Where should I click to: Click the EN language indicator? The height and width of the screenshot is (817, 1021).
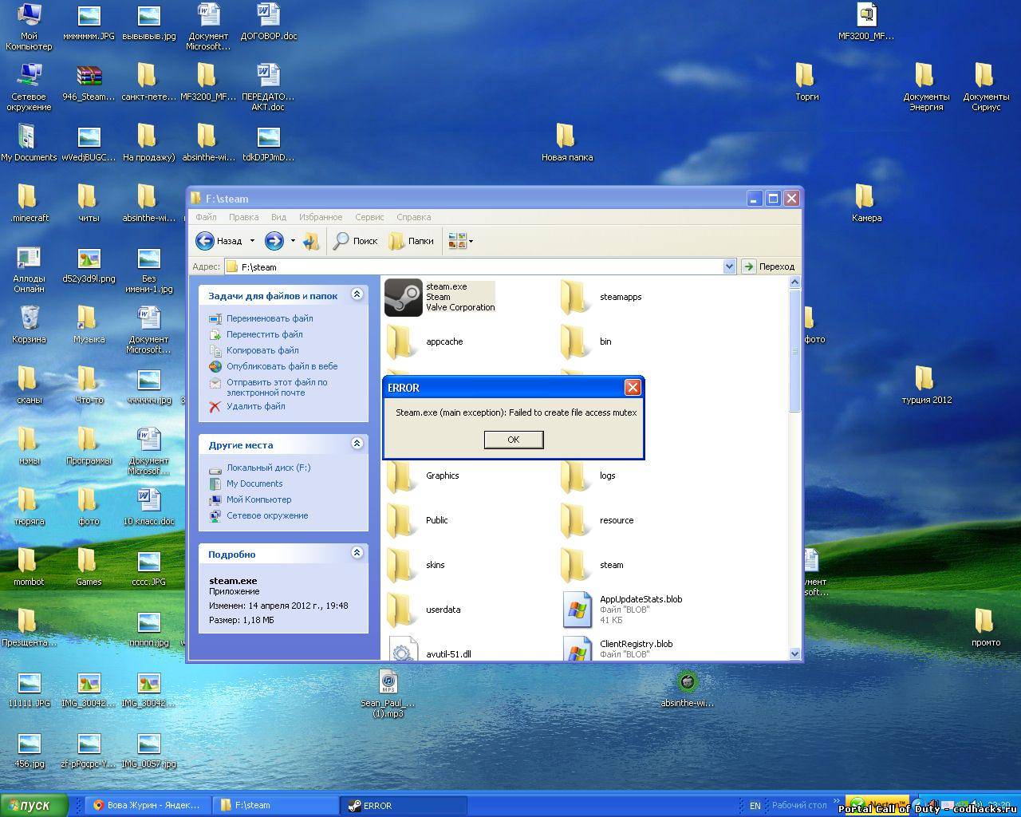click(755, 806)
